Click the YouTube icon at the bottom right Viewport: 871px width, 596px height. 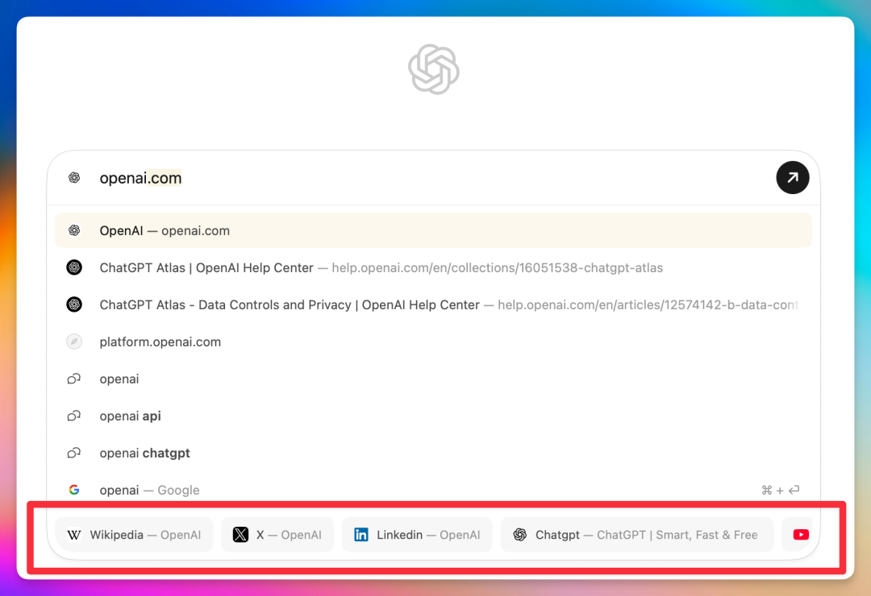(x=800, y=534)
